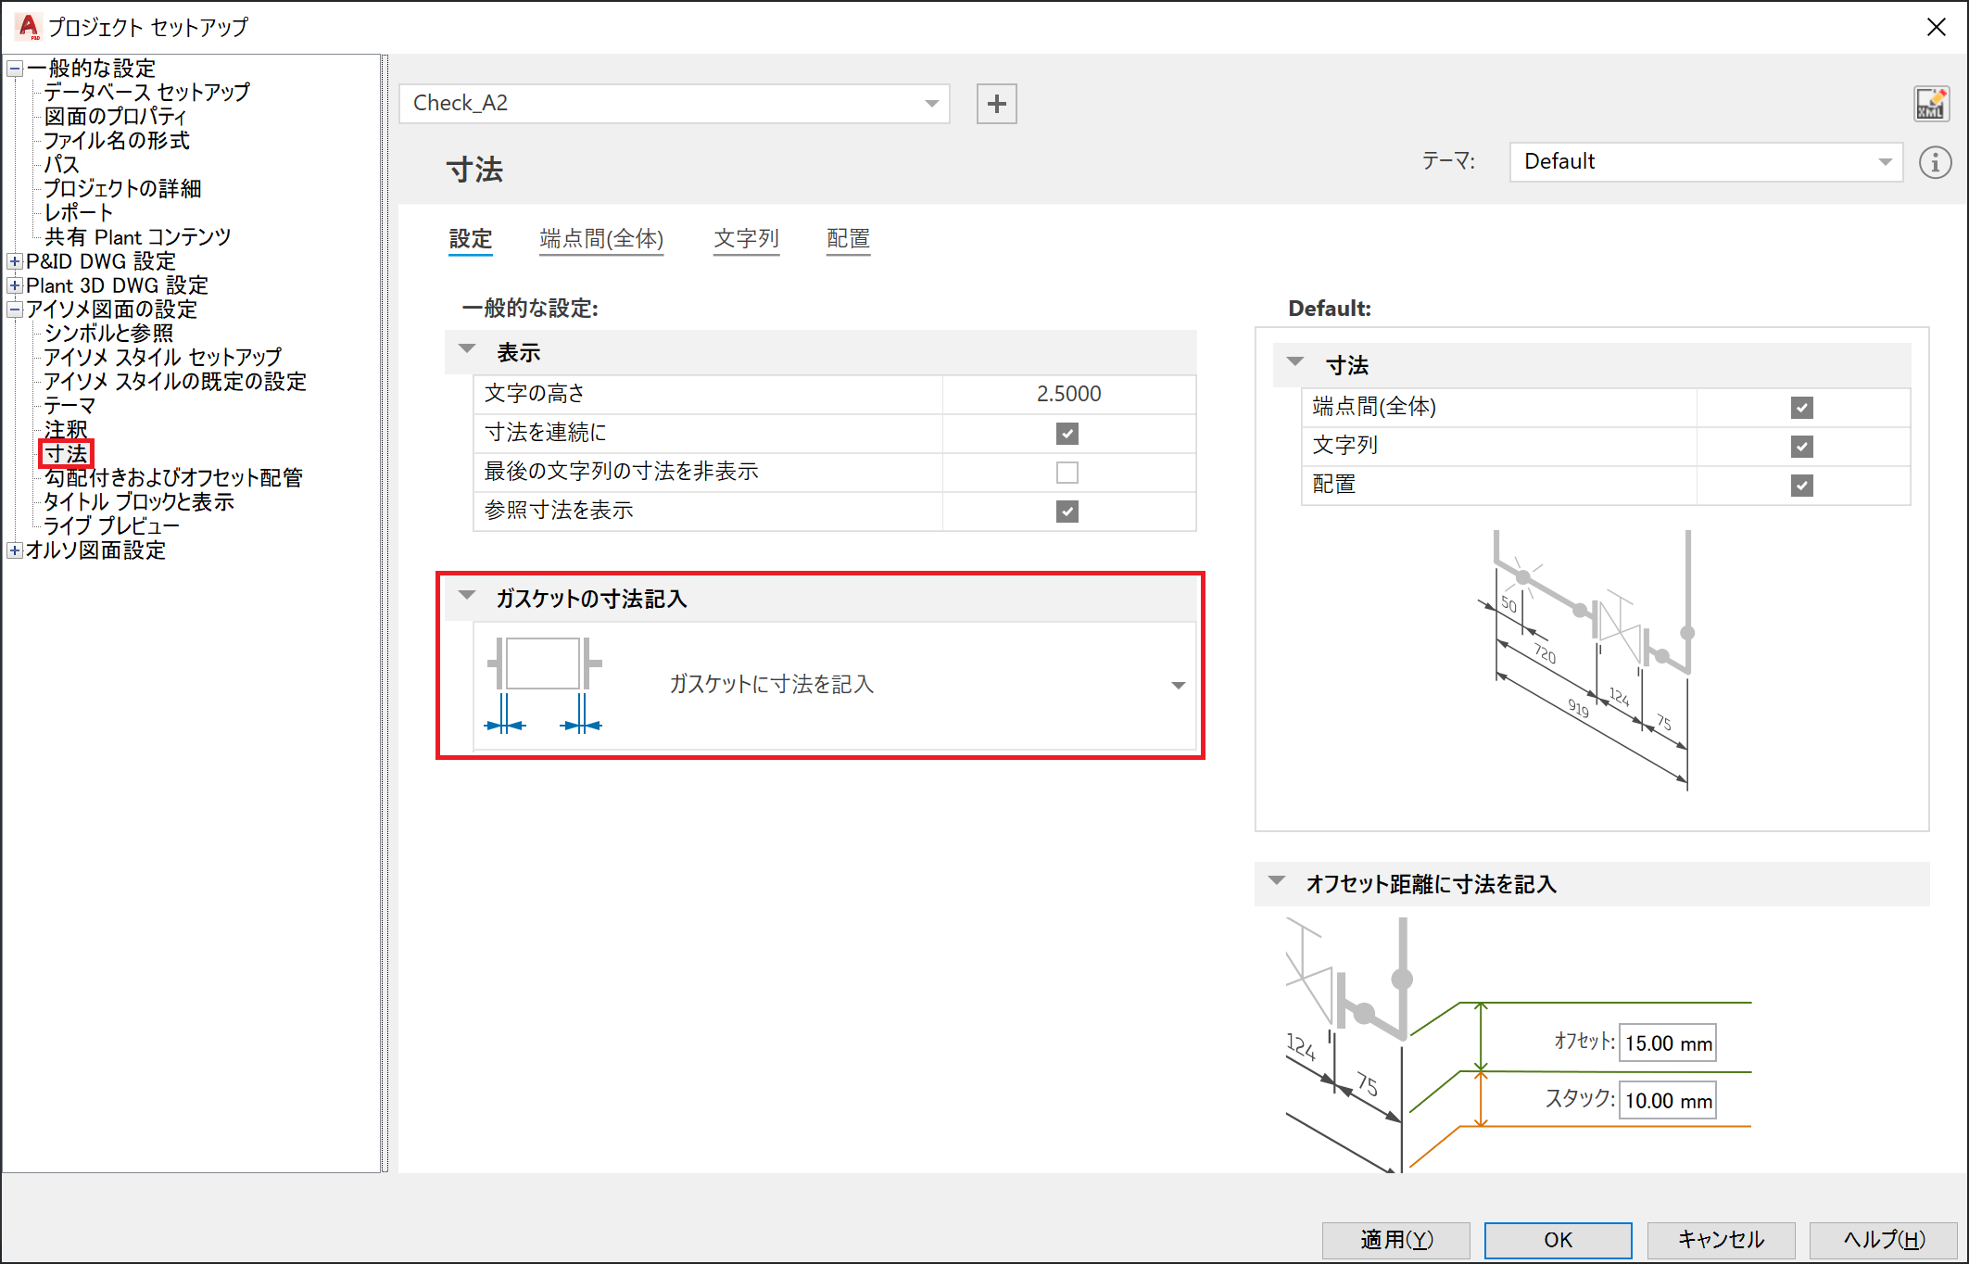
Task: Expand the P&ID DWG 設定 tree node
Action: click(15, 260)
